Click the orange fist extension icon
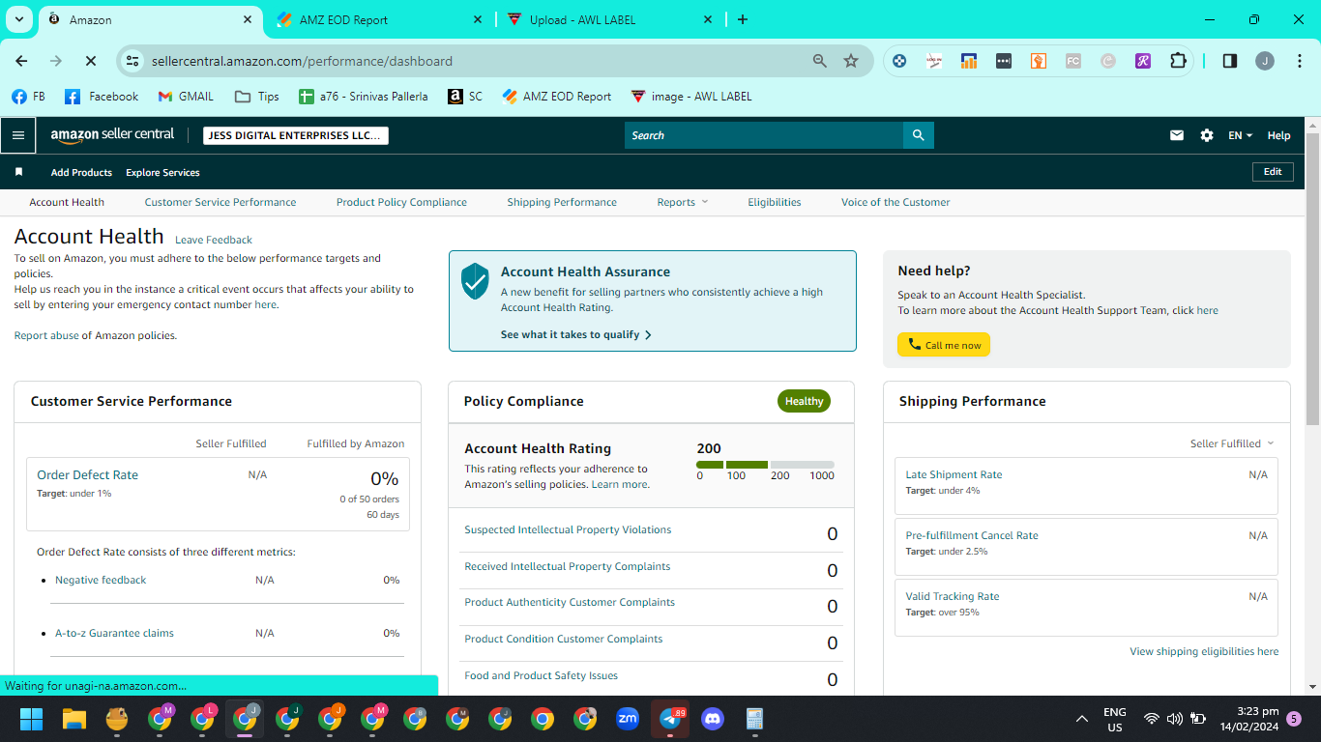The width and height of the screenshot is (1321, 742). (x=1039, y=61)
